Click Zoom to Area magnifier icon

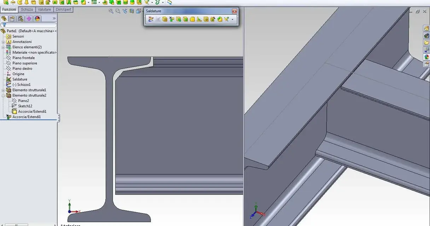(118, 11)
